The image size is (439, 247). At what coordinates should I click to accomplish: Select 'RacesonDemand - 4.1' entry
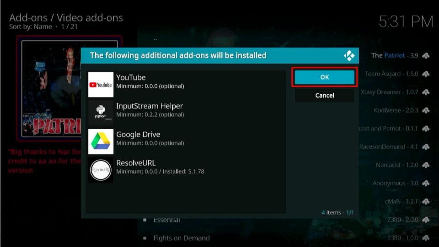pyautogui.click(x=389, y=147)
